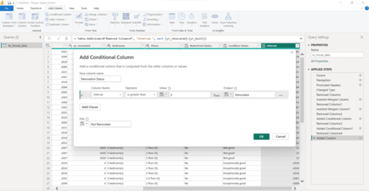Expand the formula bar dropdown arrow
The width and height of the screenshot is (369, 191).
tap(301, 39)
